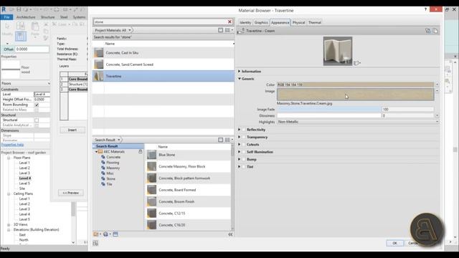Toggle the Transparency checkbox
The image size is (459, 258).
coord(244,137)
